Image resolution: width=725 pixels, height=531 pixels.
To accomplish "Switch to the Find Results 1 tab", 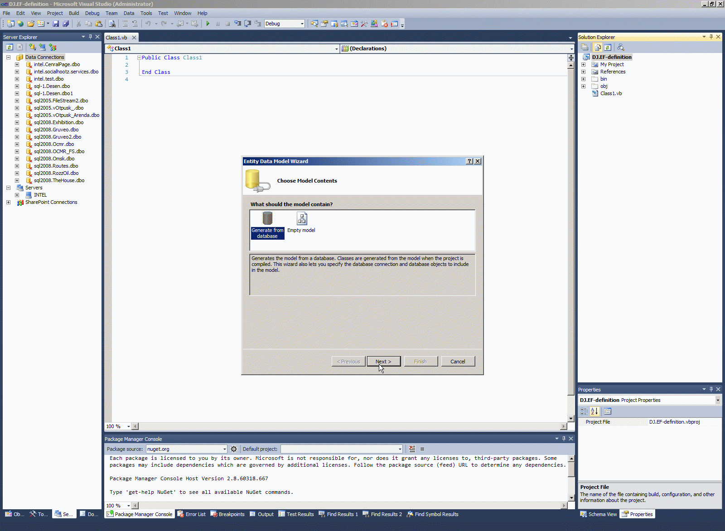I will 338,514.
